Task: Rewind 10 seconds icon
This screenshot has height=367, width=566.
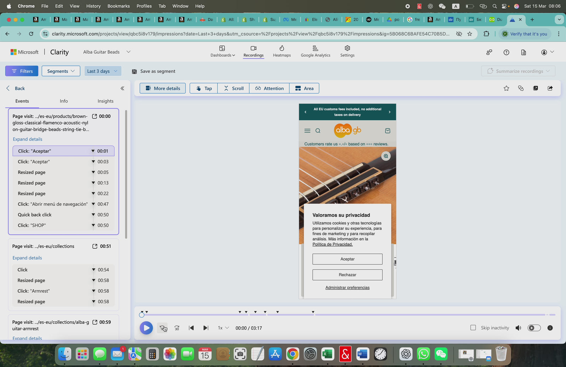Action: coord(162,328)
